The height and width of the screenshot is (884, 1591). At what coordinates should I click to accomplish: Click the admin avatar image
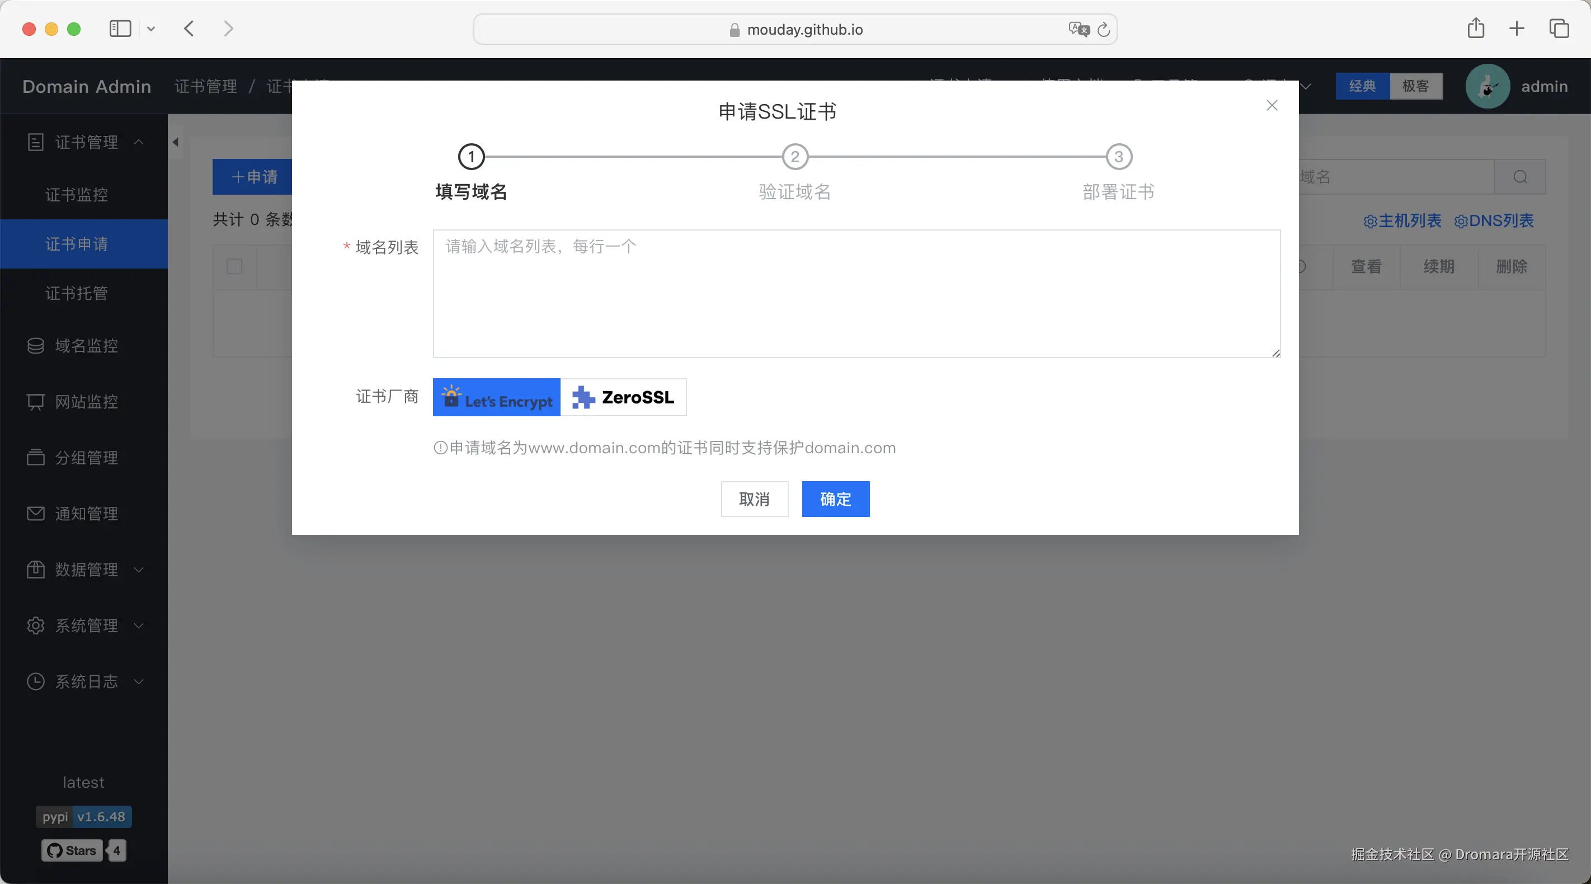pyautogui.click(x=1488, y=87)
